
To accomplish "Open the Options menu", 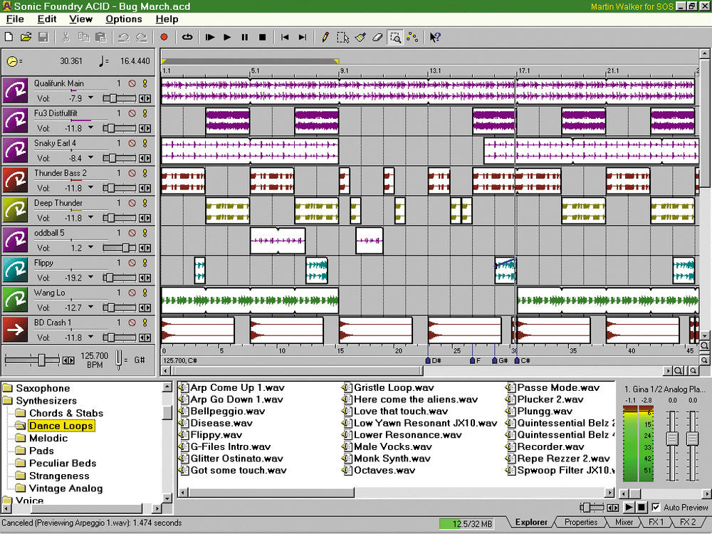I will coord(123,19).
